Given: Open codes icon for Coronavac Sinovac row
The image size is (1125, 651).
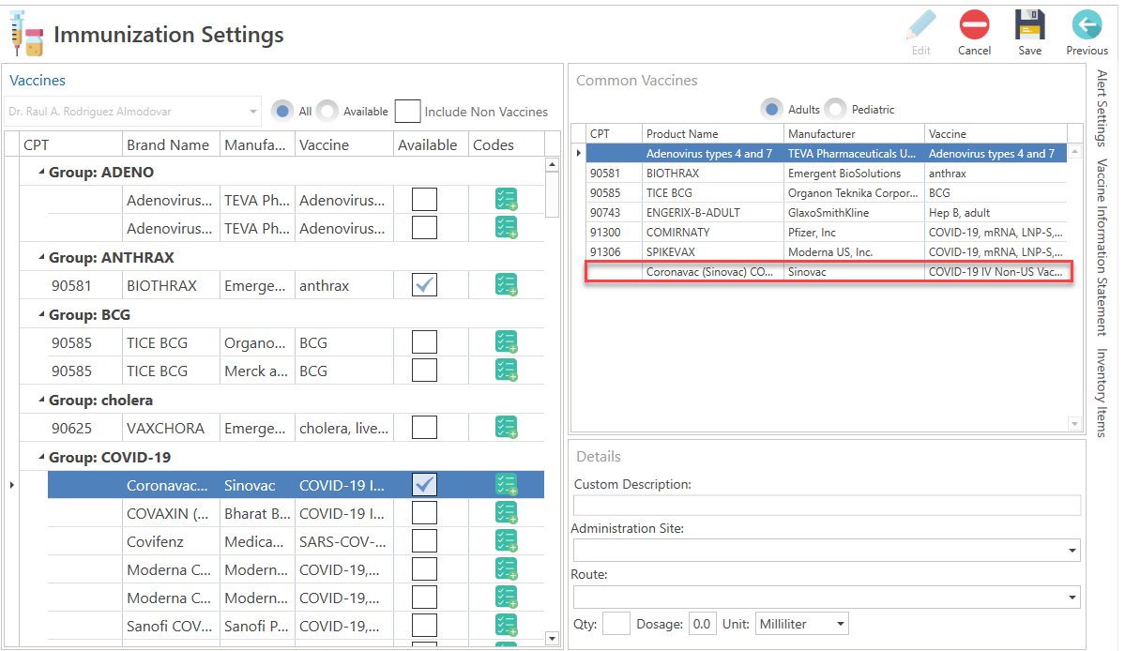Looking at the screenshot, I should [507, 485].
